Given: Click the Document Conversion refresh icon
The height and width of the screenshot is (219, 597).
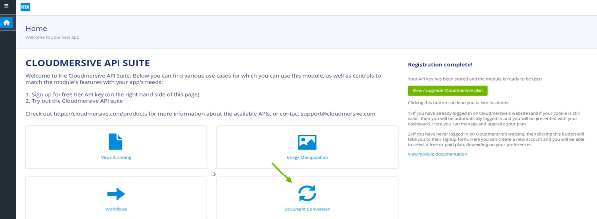Looking at the screenshot, I should click(x=307, y=193).
